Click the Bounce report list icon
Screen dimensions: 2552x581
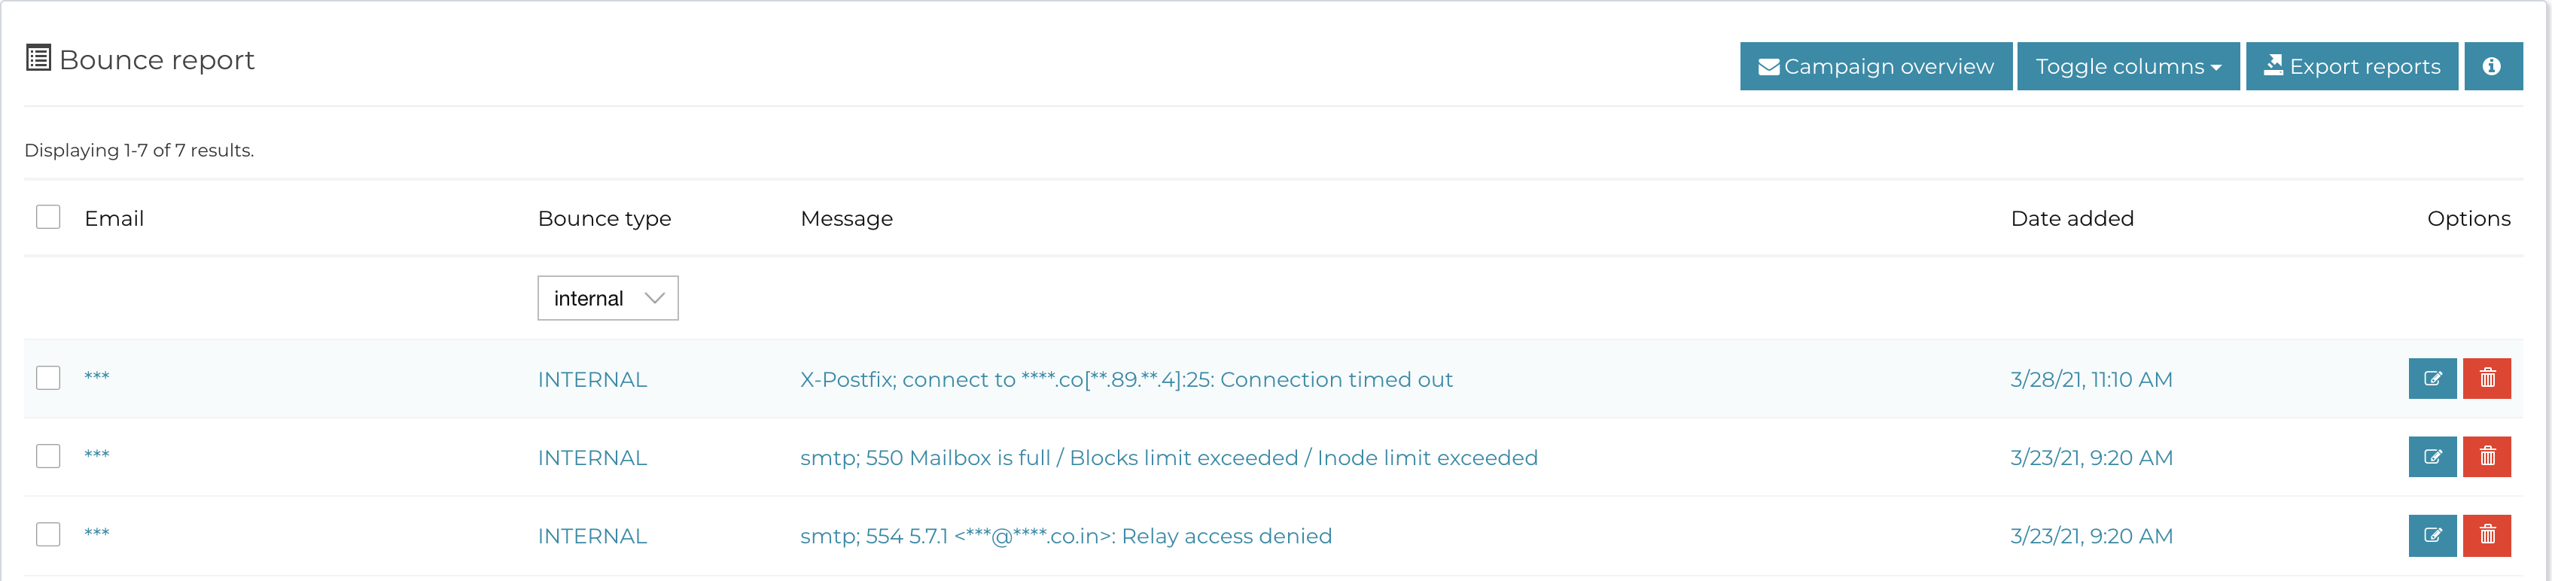[x=38, y=59]
